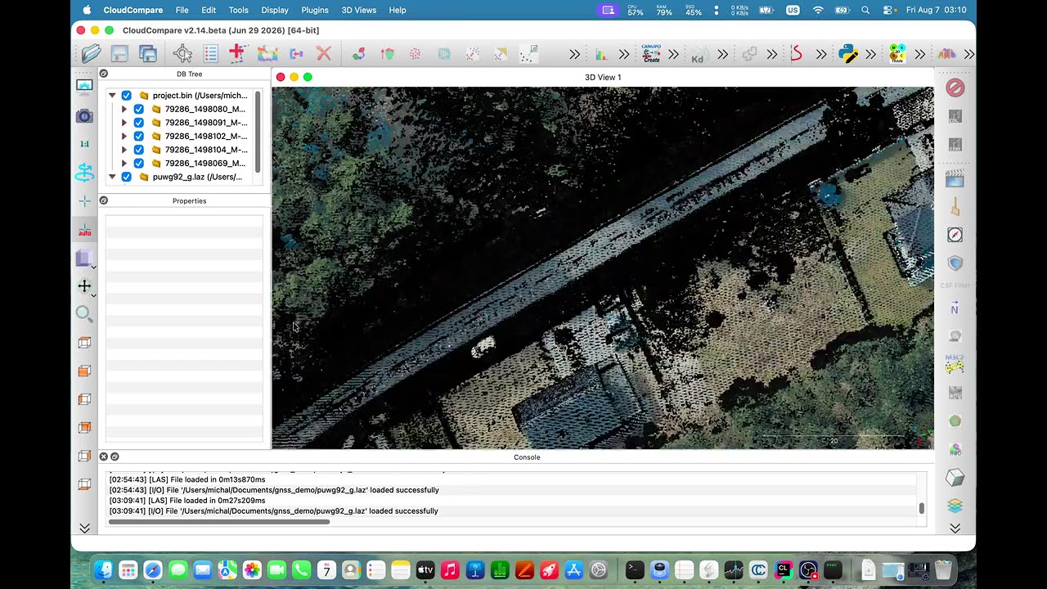Open the File menu

[182, 10]
